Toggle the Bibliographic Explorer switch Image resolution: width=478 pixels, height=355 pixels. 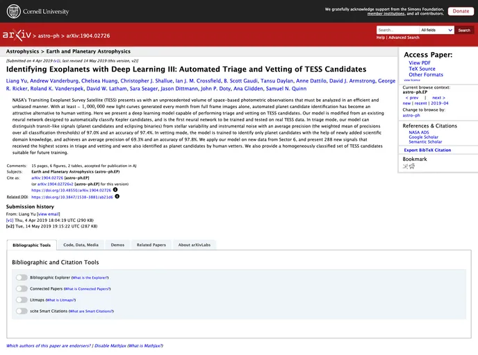[22, 277]
